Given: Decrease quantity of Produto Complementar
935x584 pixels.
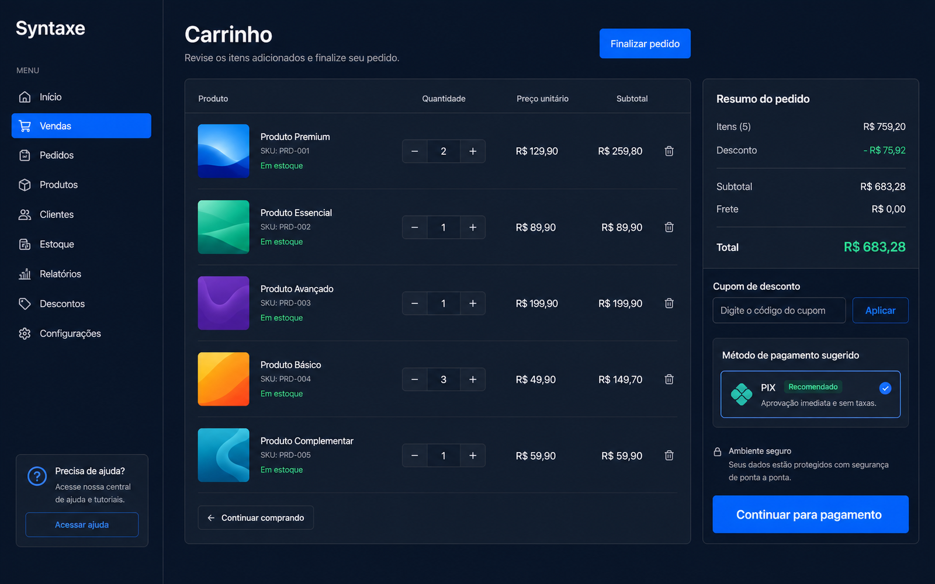Looking at the screenshot, I should click(x=415, y=456).
